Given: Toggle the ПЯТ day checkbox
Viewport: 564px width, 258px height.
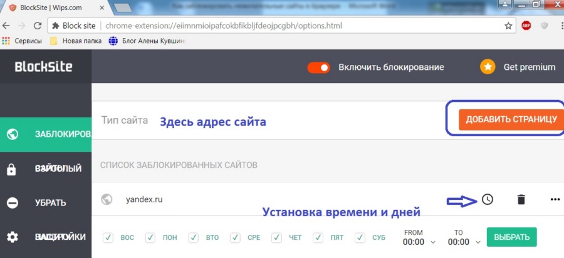Looking at the screenshot, I should [318, 237].
